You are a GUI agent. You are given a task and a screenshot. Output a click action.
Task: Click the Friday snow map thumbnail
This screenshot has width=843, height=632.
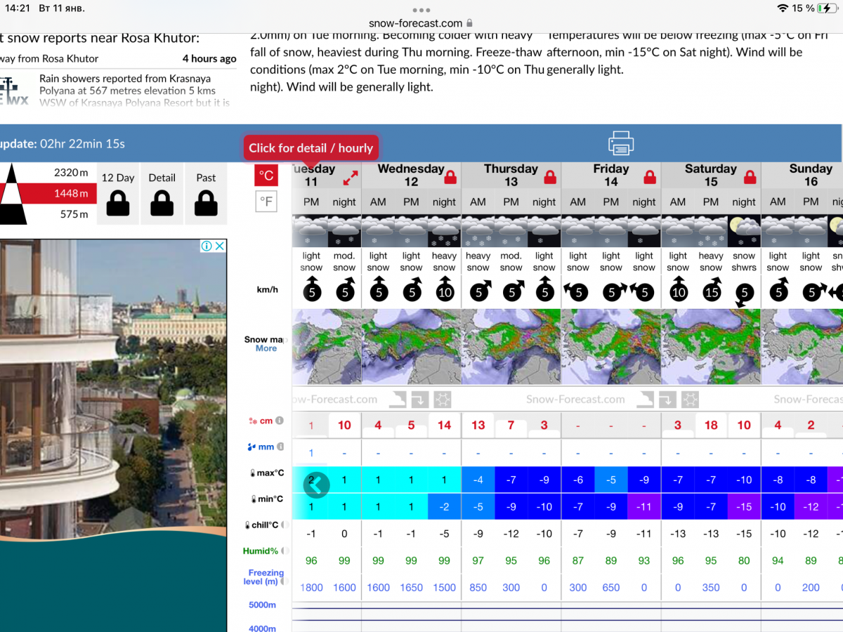click(x=611, y=347)
